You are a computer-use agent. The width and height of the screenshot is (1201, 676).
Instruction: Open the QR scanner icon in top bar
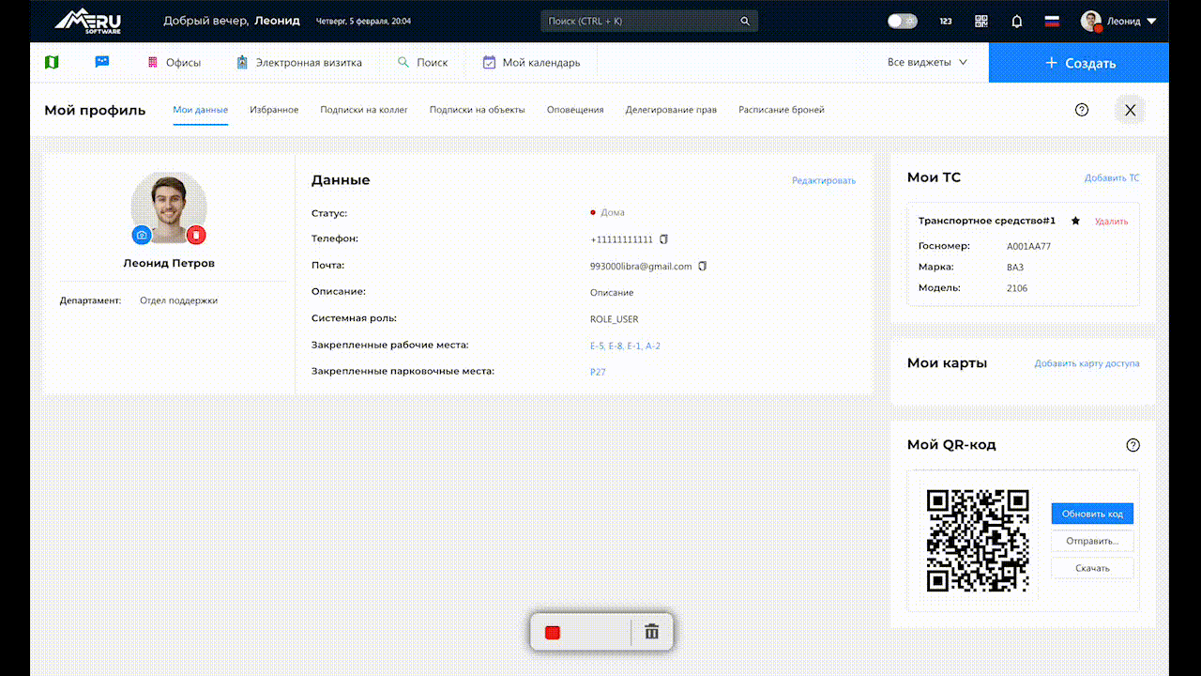(x=981, y=21)
